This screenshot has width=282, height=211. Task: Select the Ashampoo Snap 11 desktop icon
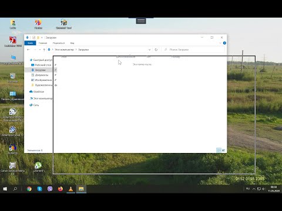click(13, 131)
